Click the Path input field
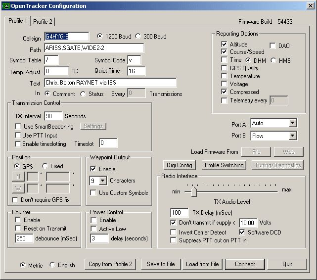317x280 pixels. (94, 48)
